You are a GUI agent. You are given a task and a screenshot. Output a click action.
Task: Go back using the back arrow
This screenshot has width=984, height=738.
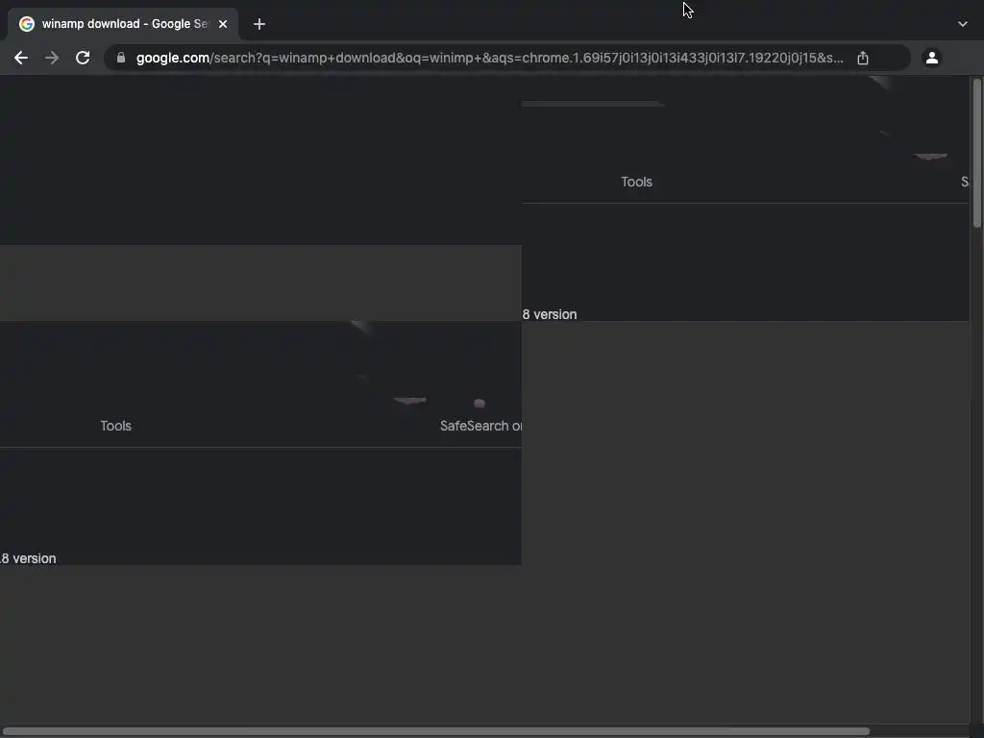tap(21, 58)
